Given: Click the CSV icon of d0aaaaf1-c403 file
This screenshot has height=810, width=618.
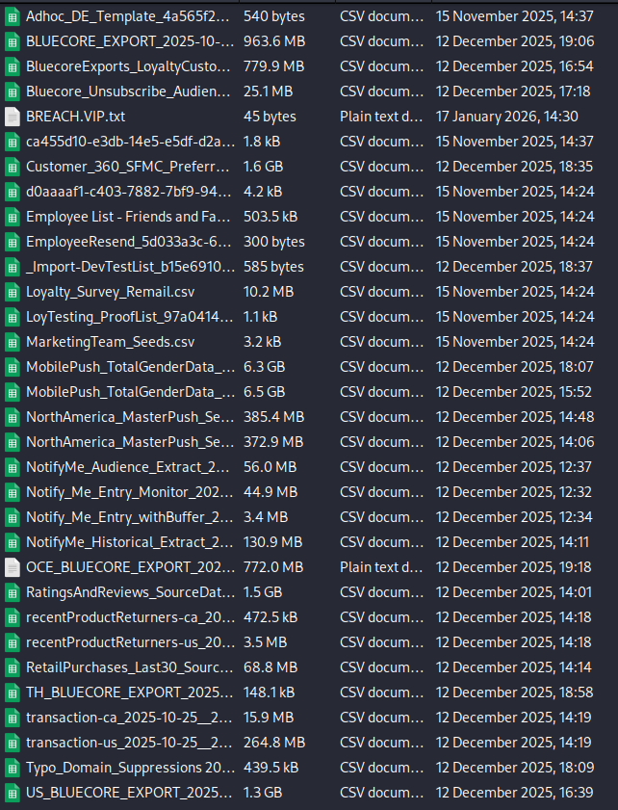Looking at the screenshot, I should [x=12, y=192].
